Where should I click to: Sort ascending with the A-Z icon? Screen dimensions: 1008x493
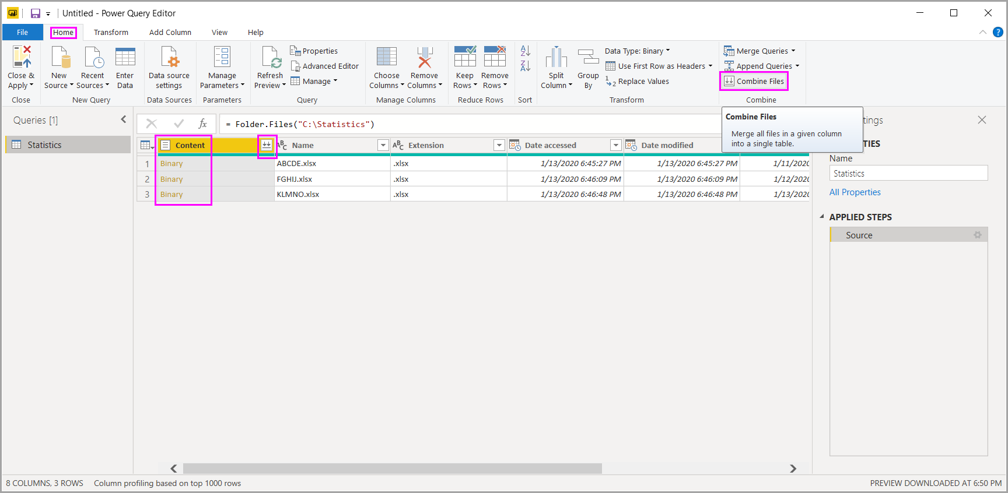click(x=525, y=51)
